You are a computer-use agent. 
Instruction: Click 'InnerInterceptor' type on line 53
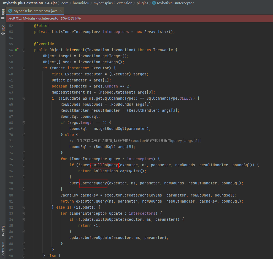pyautogui.click(x=80, y=32)
